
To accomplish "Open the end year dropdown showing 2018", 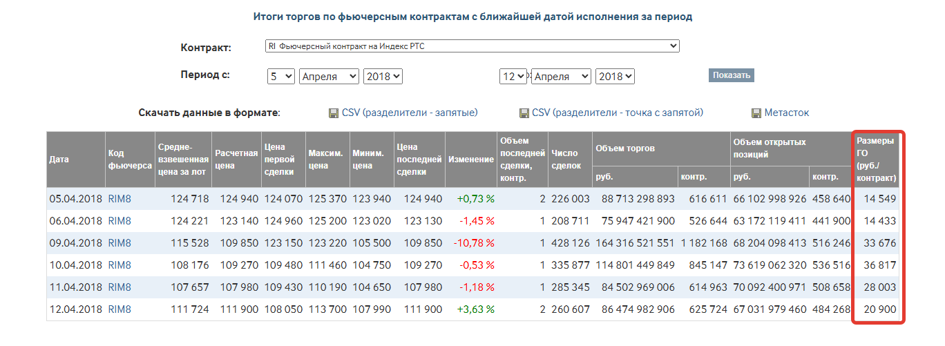I will 615,76.
